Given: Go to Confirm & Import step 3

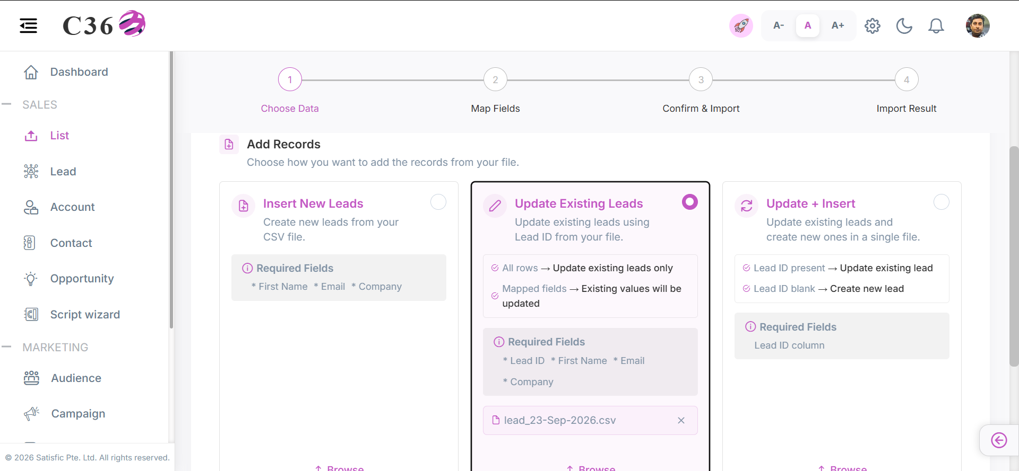Looking at the screenshot, I should 701,80.
